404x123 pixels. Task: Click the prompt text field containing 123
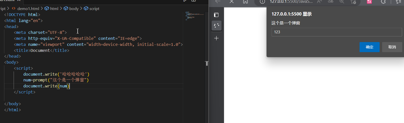(x=336, y=32)
